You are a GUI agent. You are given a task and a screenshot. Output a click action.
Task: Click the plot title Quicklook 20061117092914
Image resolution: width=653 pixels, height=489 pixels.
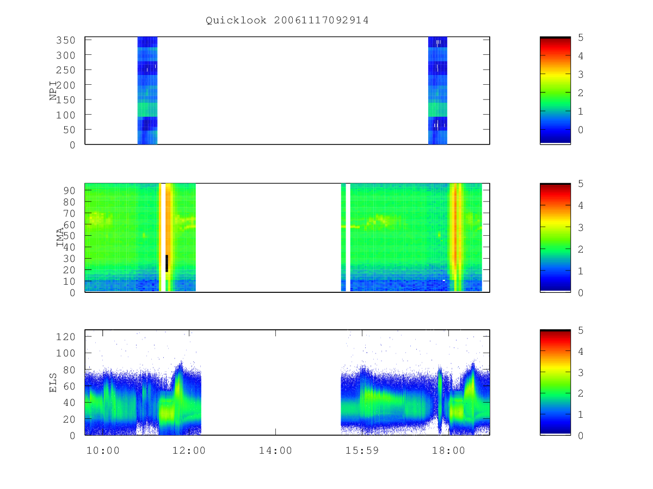[287, 21]
